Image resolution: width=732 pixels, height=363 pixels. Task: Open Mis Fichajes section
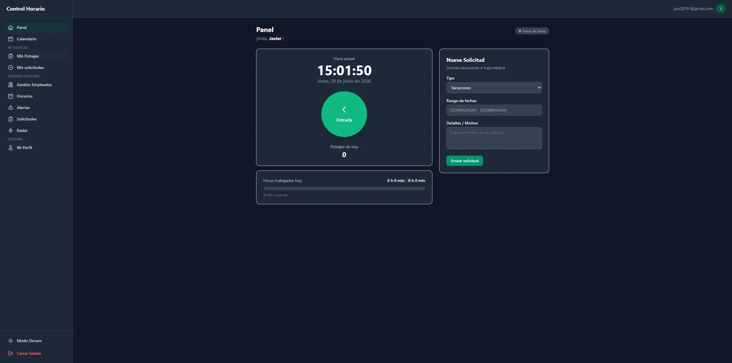pos(36,56)
